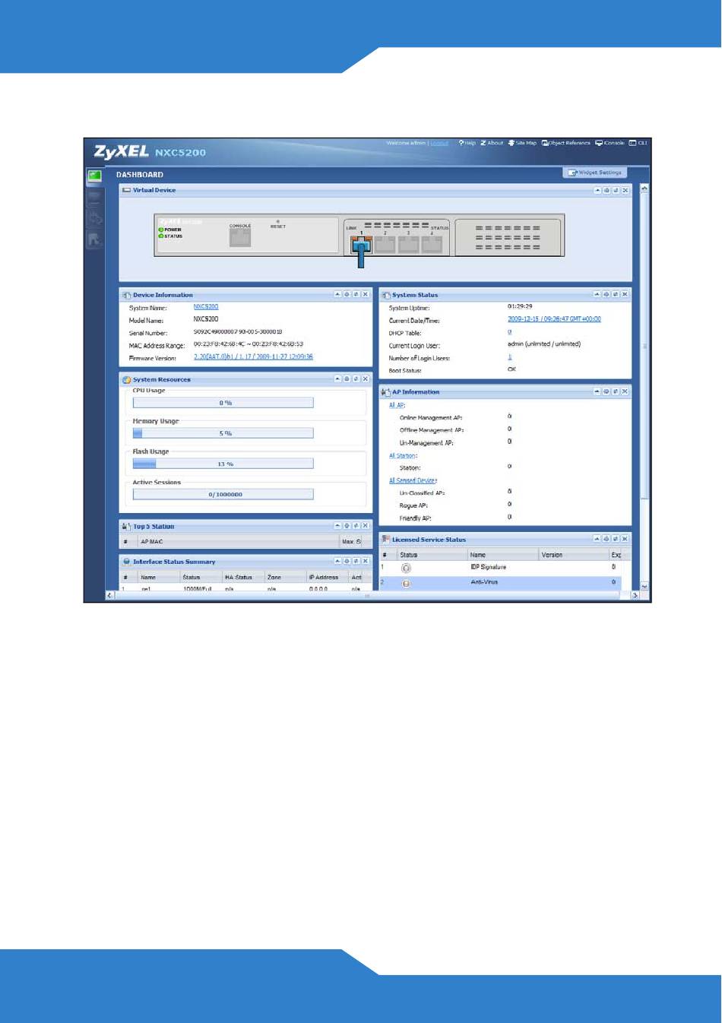The image size is (722, 1023).
Task: Open System Resources widget settings gear
Action: click(347, 379)
